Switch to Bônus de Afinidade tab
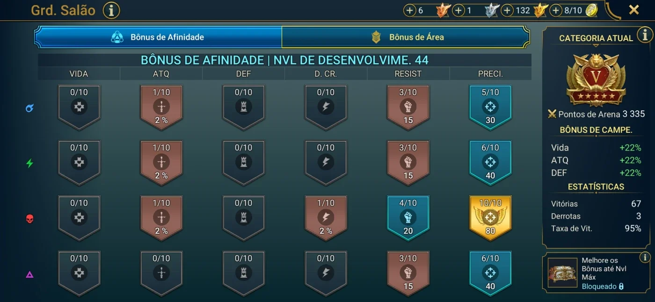655x302 pixels. coord(158,37)
